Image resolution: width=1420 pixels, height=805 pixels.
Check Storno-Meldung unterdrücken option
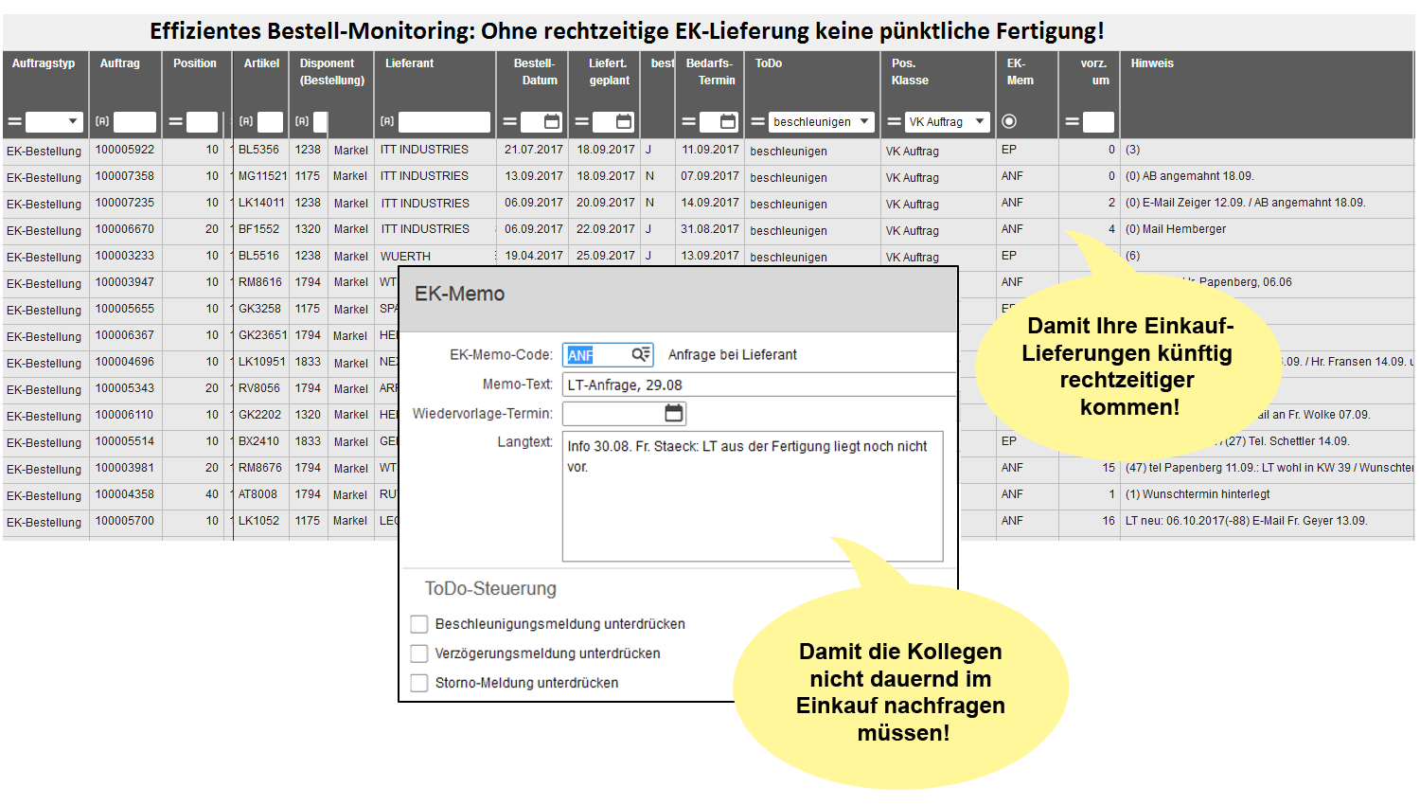point(419,683)
